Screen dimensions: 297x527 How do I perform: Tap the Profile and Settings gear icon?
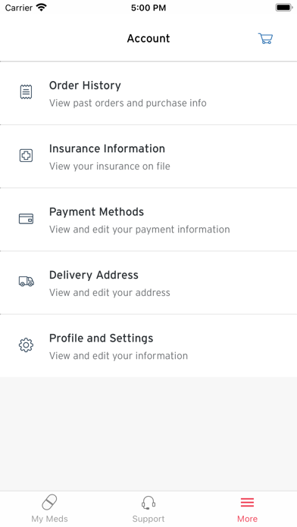[26, 345]
